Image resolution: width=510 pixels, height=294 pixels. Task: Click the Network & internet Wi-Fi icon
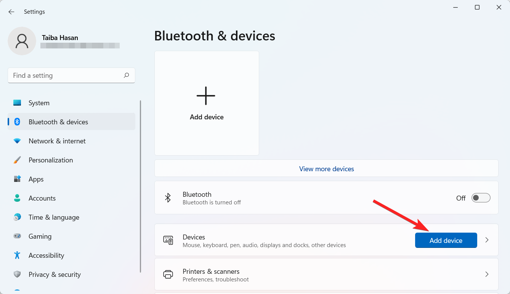(17, 141)
